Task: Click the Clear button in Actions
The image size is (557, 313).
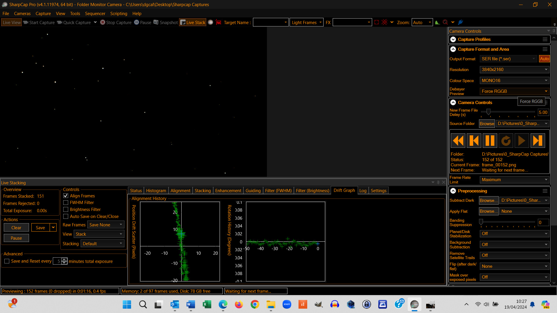Action: pos(16,228)
